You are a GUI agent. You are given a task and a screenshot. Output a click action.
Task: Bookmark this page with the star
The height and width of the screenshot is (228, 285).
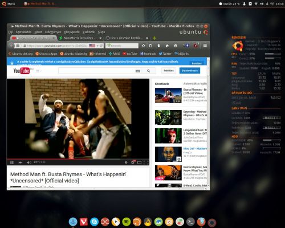144,46
